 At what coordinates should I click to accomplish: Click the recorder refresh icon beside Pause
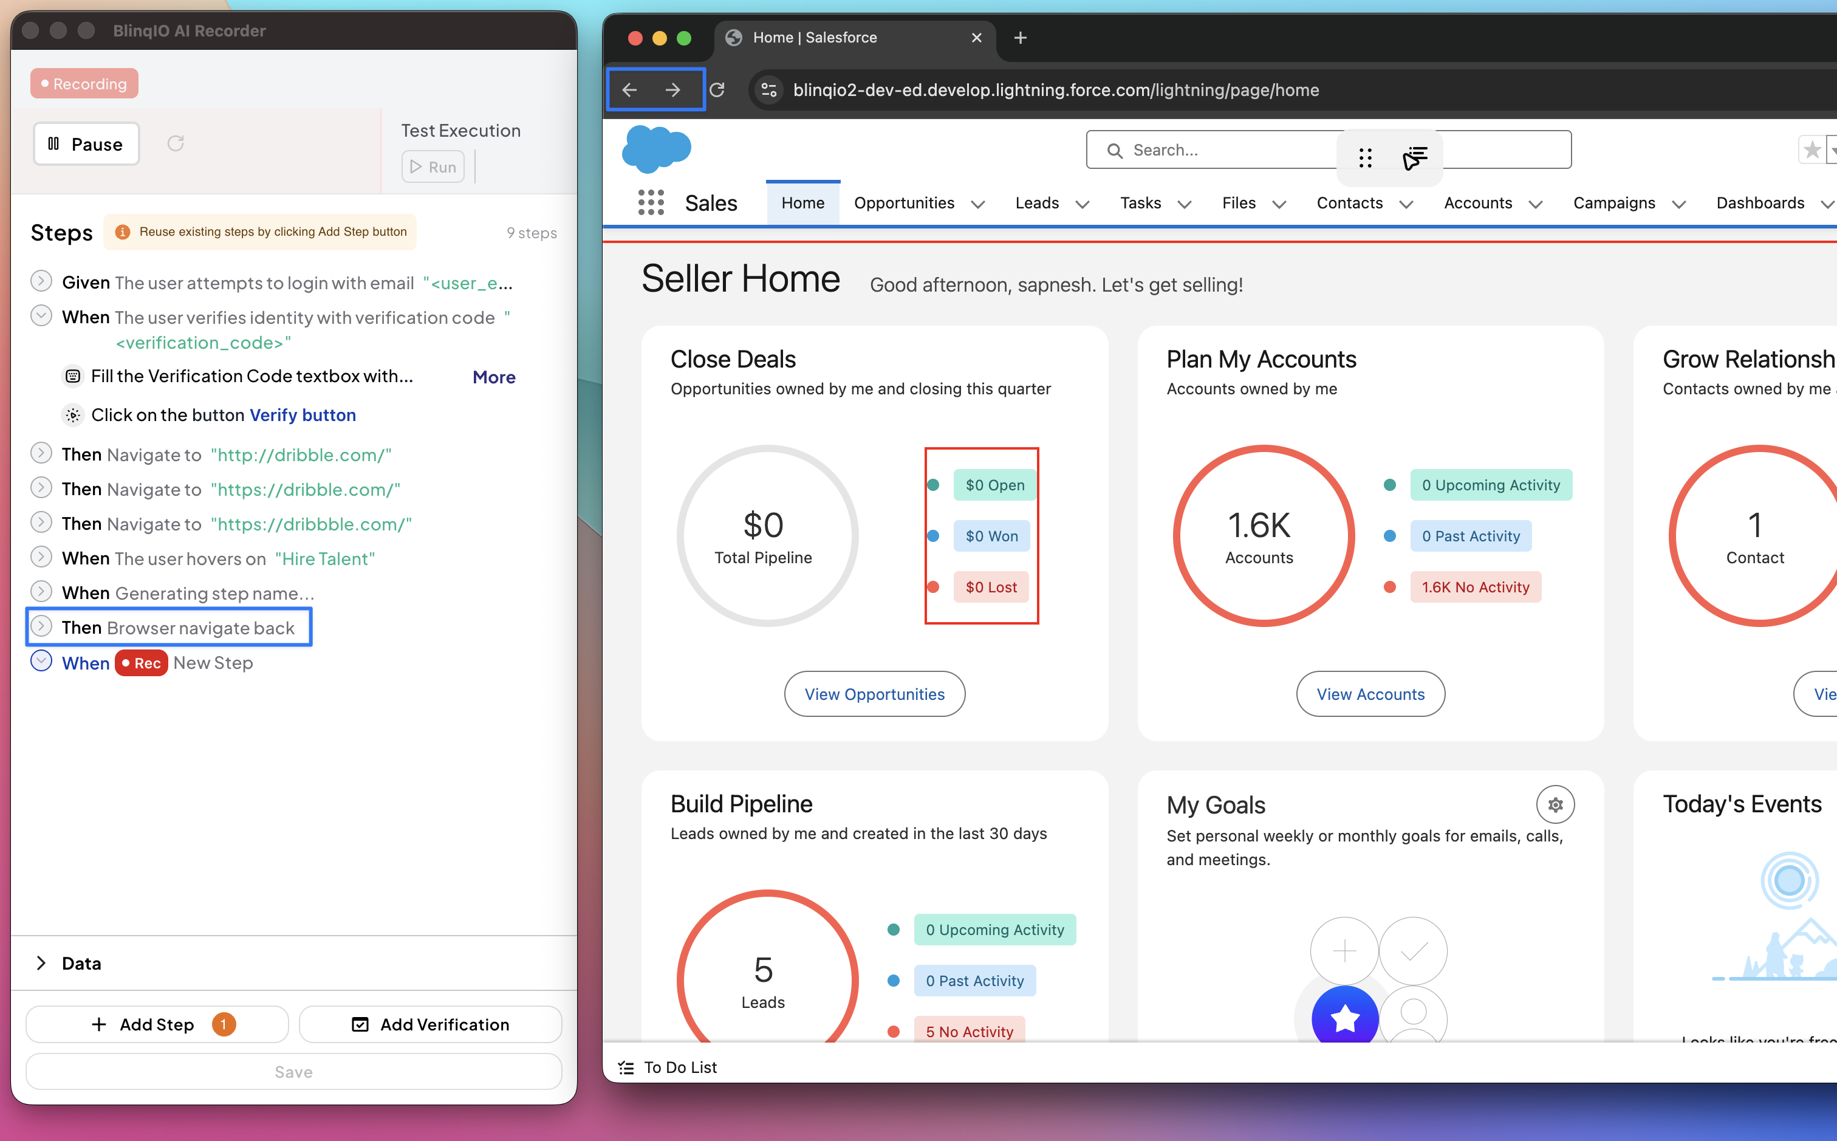(176, 143)
